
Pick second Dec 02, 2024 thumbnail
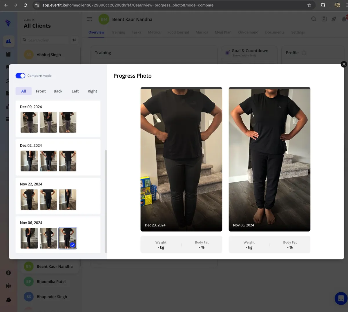coord(48,161)
